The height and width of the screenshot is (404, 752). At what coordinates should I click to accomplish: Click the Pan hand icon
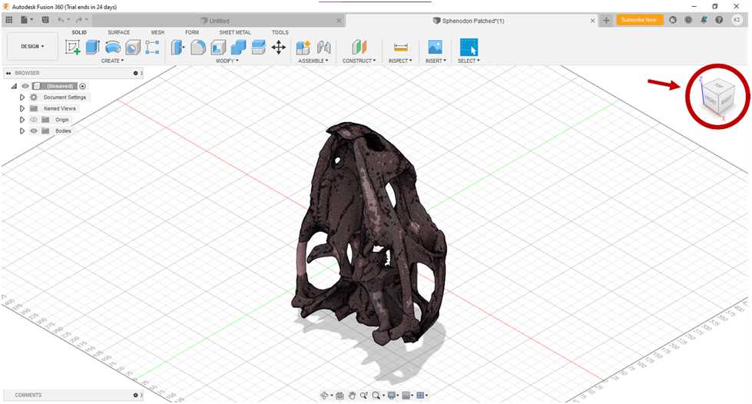tap(352, 396)
